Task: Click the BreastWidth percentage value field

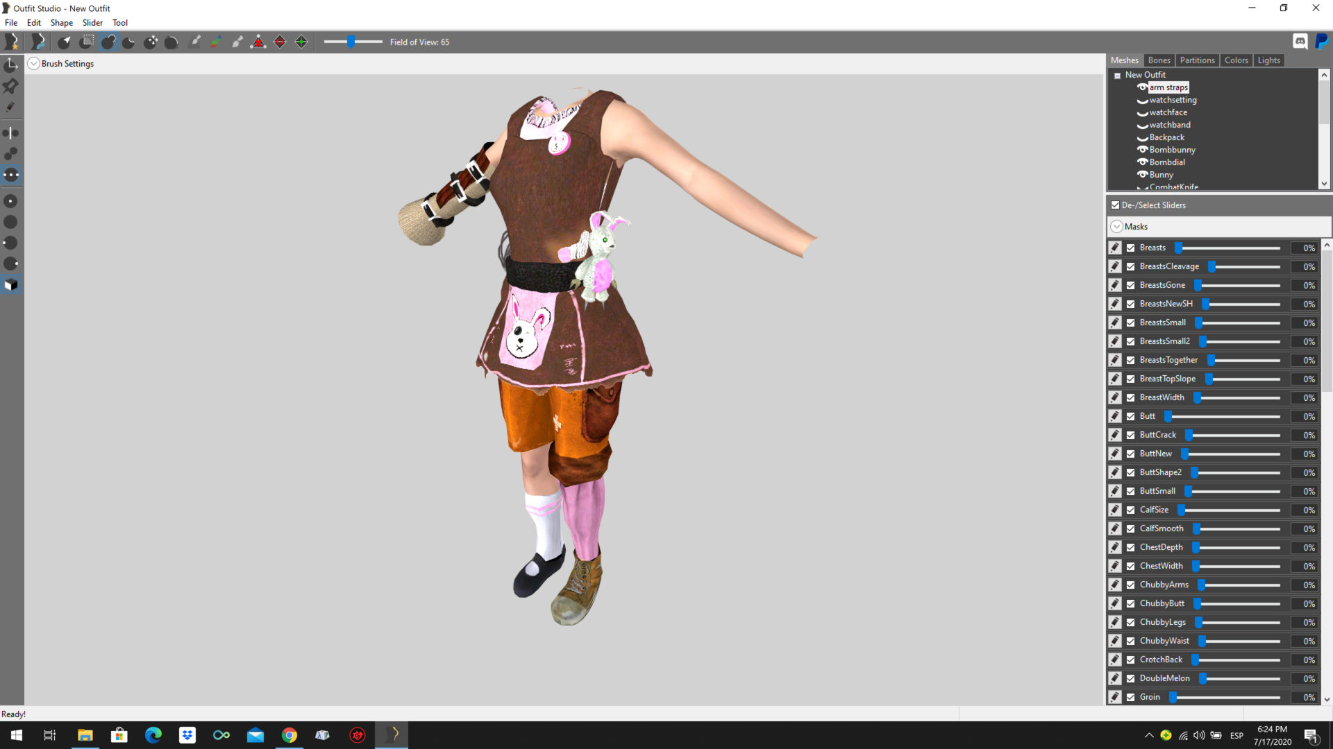Action: click(1304, 397)
